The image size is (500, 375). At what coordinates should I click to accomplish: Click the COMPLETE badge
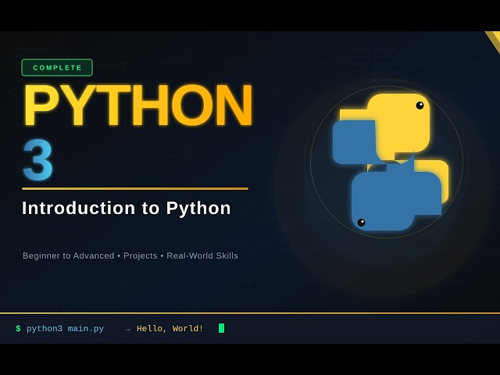click(57, 68)
